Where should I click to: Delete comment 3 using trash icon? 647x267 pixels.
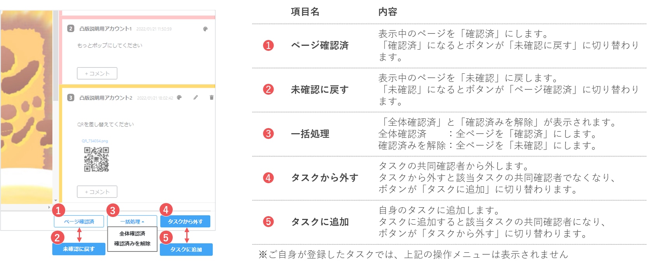[x=212, y=97]
